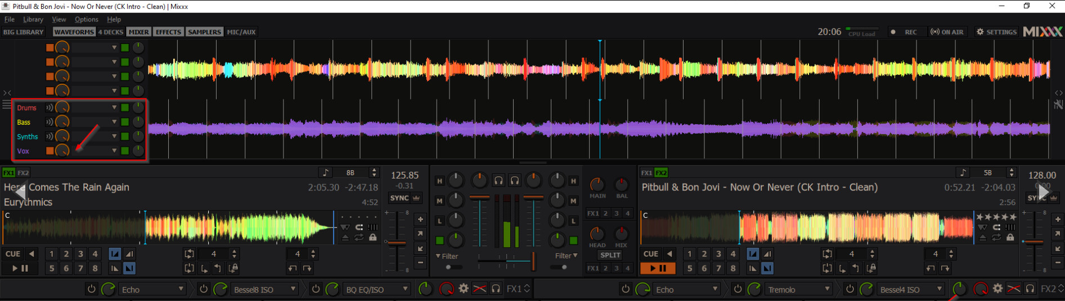This screenshot has width=1065, height=301.
Task: Click the reverse play arrow on Eurythmics deck
Action: coord(32,254)
